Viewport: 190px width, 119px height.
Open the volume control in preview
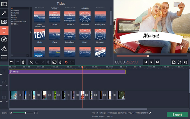(x=185, y=62)
